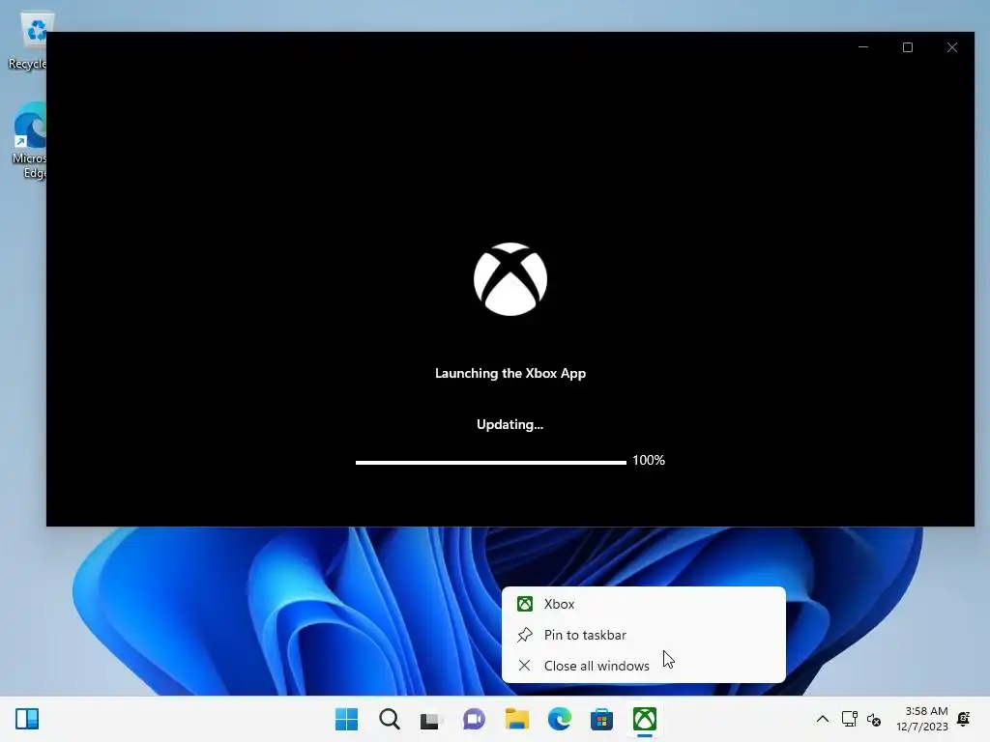Open File Explorer from taskbar

tap(517, 719)
